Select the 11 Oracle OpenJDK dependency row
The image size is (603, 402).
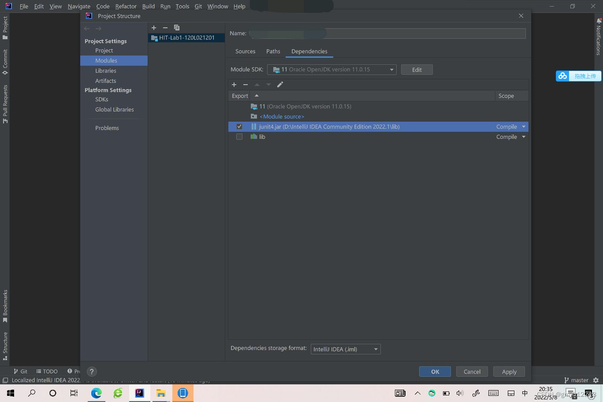click(x=378, y=106)
